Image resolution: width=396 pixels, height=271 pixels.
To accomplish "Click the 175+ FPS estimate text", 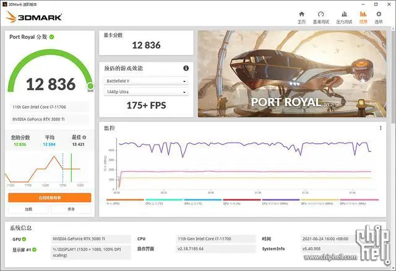I will pyautogui.click(x=146, y=106).
